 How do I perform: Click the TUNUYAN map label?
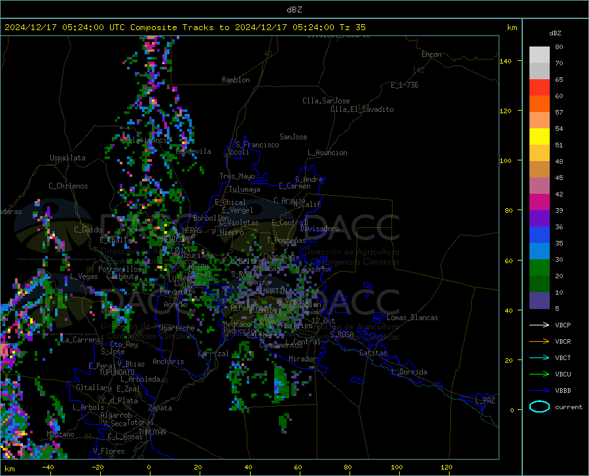click(152, 432)
